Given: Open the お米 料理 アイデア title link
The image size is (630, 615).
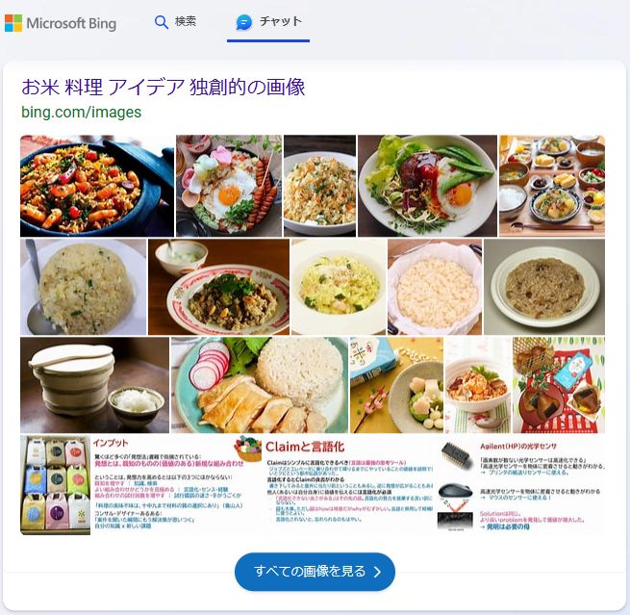Looking at the screenshot, I should pos(164,88).
